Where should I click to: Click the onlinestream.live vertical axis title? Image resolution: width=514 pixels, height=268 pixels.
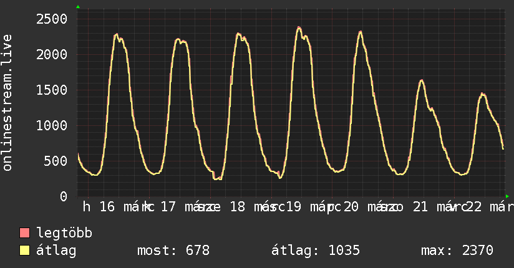(x=7, y=103)
